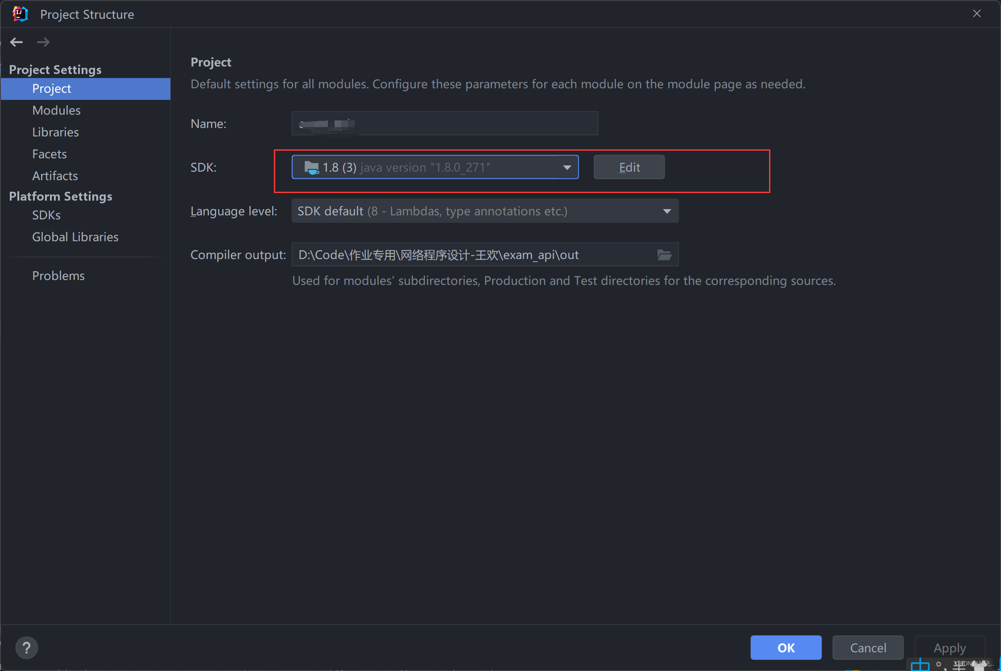The image size is (1001, 671).
Task: Click the Cancel button
Action: (868, 647)
